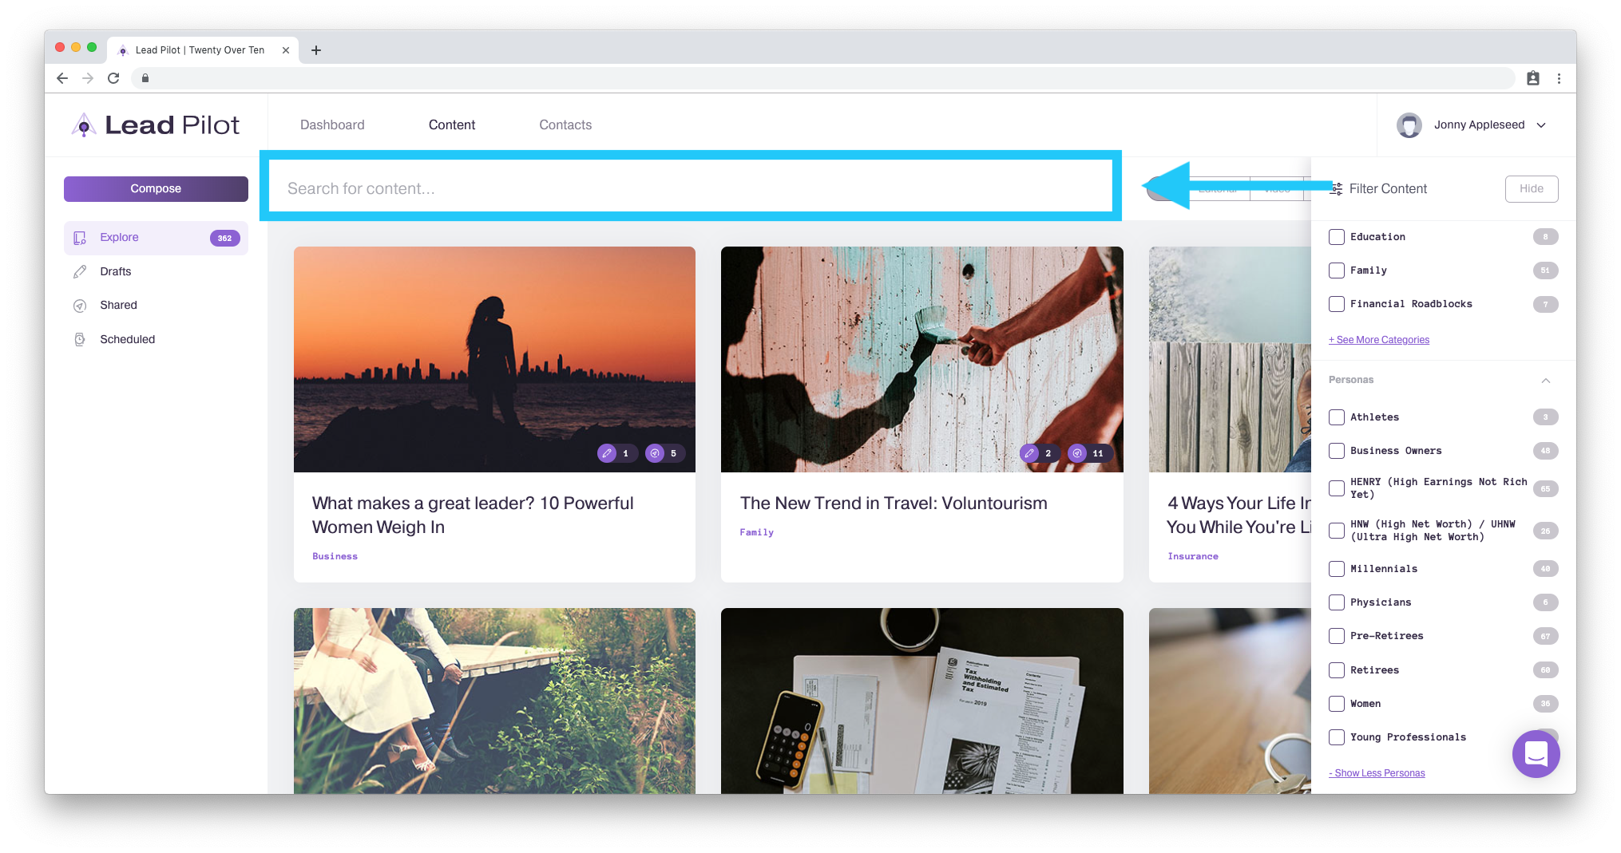The width and height of the screenshot is (1621, 853).
Task: Click share count icon on leader article
Action: [655, 453]
